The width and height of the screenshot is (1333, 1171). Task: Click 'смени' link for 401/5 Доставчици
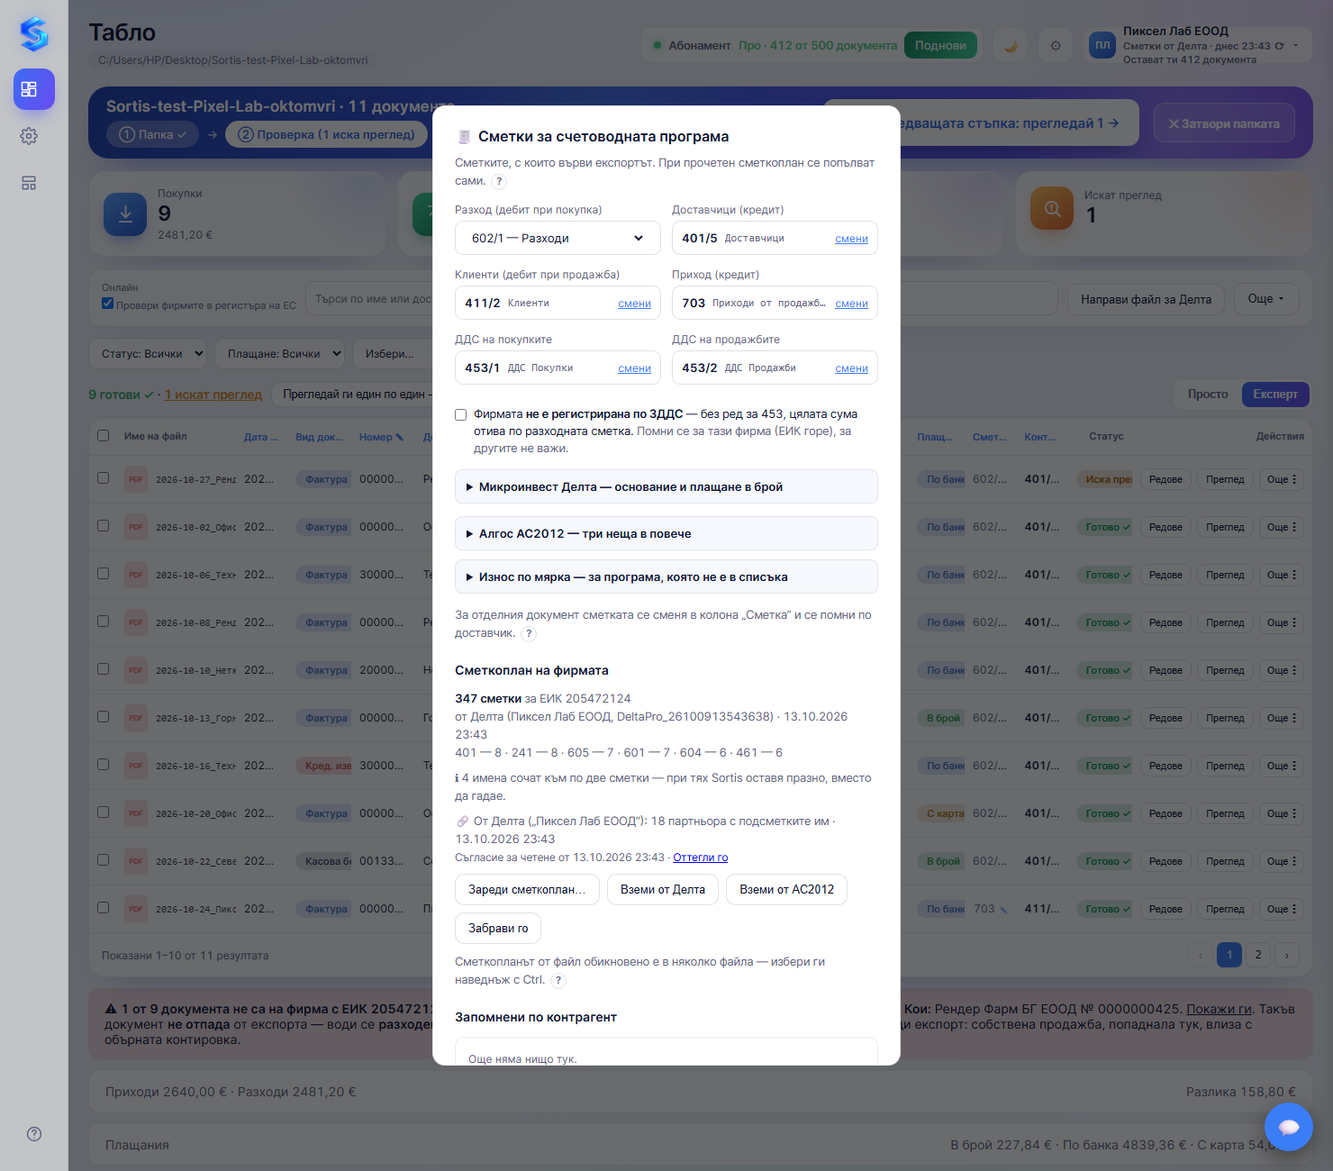point(851,239)
